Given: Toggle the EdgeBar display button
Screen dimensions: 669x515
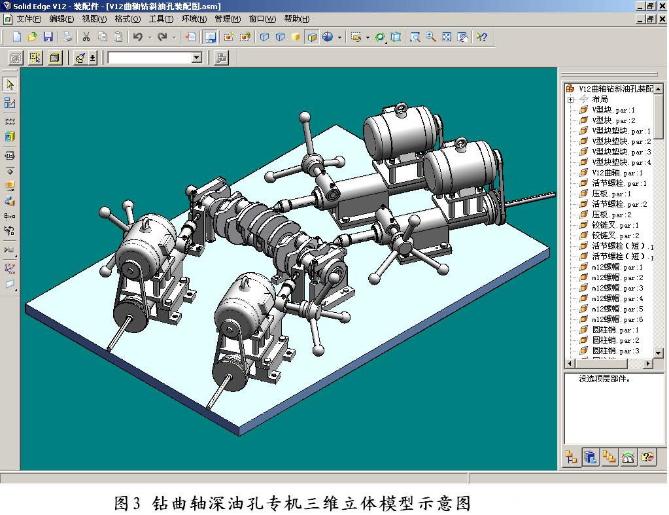Looking at the screenshot, I should pos(210,37).
